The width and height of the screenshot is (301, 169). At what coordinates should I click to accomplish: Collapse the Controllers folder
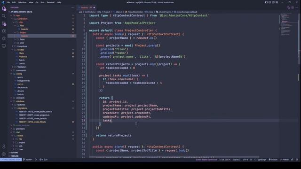[x=22, y=19]
